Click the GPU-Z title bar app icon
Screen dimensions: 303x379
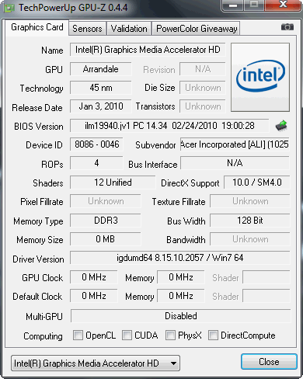pos(9,8)
